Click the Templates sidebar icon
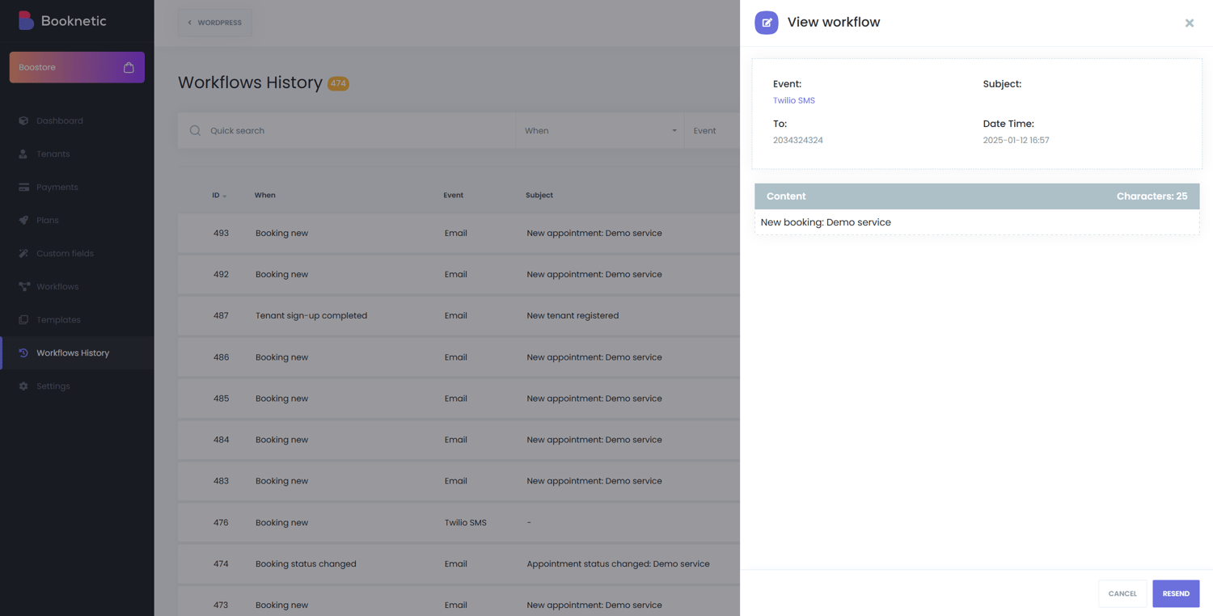This screenshot has width=1213, height=616. coord(23,319)
